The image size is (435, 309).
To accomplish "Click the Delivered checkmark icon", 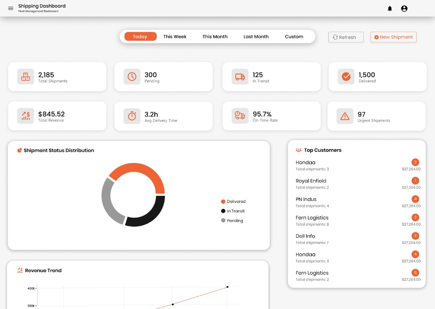I will pos(346,76).
